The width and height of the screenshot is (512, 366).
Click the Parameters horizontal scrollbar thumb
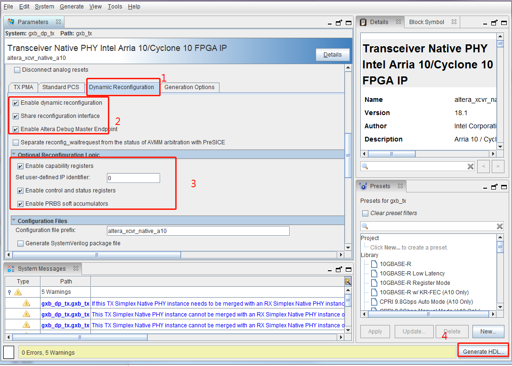point(97,255)
